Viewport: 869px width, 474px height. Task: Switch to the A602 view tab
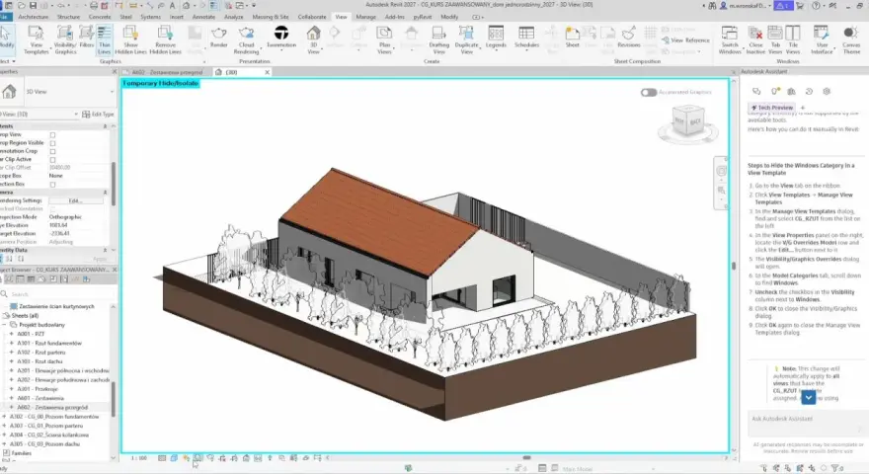pyautogui.click(x=167, y=72)
